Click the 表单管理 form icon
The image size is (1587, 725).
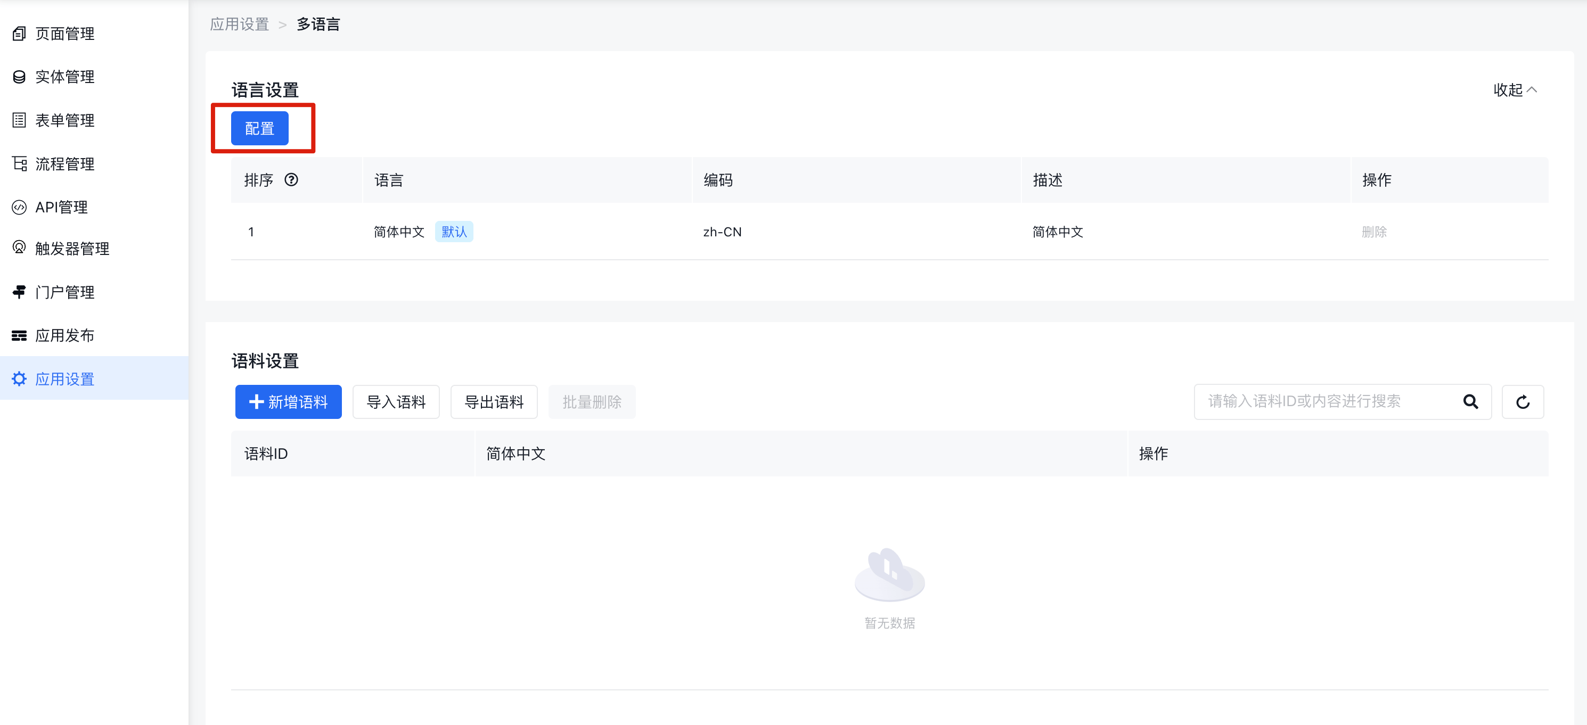(x=19, y=120)
